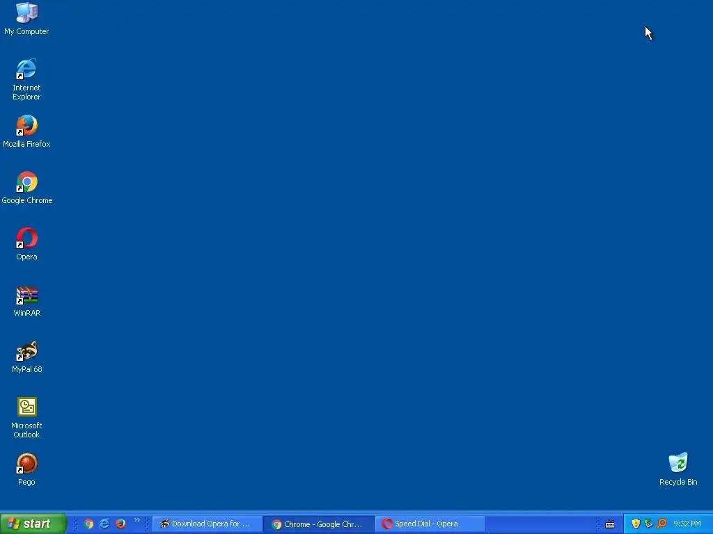The image size is (713, 534).
Task: Click the yellow security shield tray icon
Action: [636, 524]
